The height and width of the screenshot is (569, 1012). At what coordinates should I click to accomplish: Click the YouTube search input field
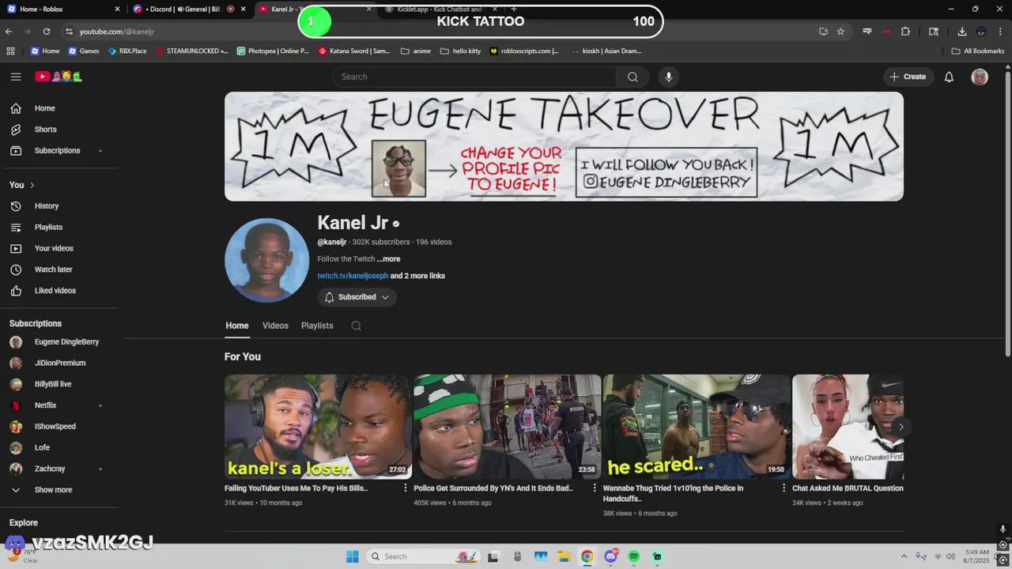click(474, 77)
